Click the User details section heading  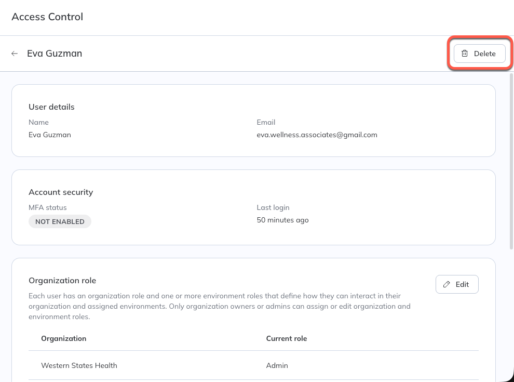click(51, 107)
